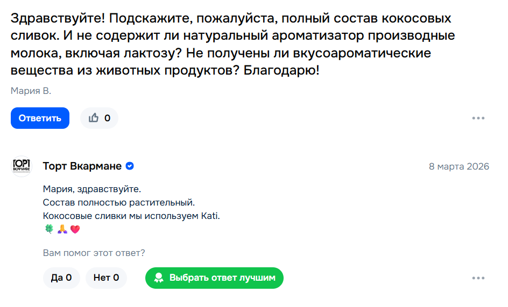Open the three-dot menu for Мария's question
Screen dimensions: 508x307
click(x=478, y=118)
